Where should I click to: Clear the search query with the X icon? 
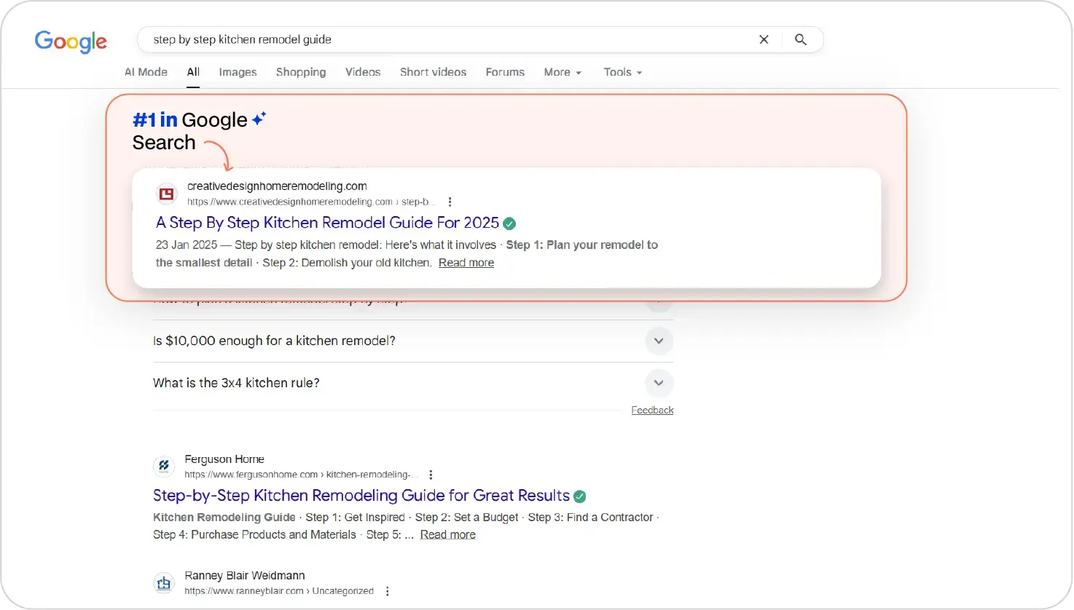[764, 39]
